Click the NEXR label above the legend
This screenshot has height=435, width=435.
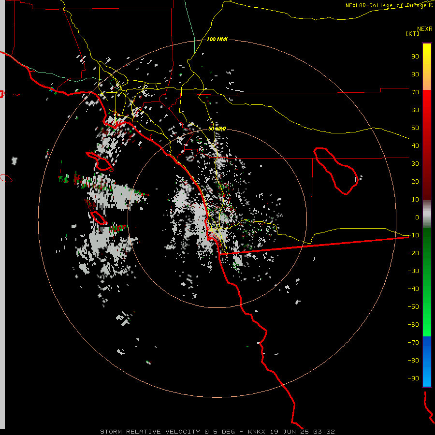tap(424, 29)
